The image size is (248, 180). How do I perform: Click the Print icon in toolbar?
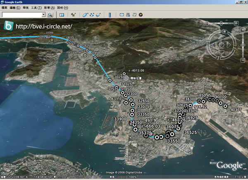coord(128,15)
